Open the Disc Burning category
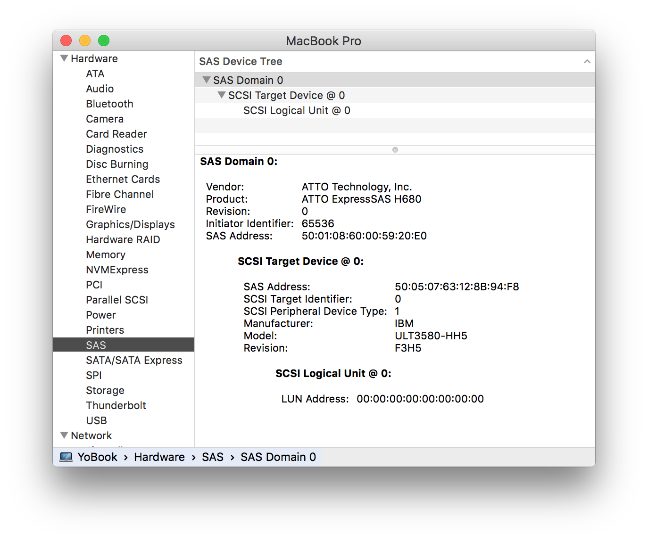Image resolution: width=648 pixels, height=542 pixels. pyautogui.click(x=117, y=164)
